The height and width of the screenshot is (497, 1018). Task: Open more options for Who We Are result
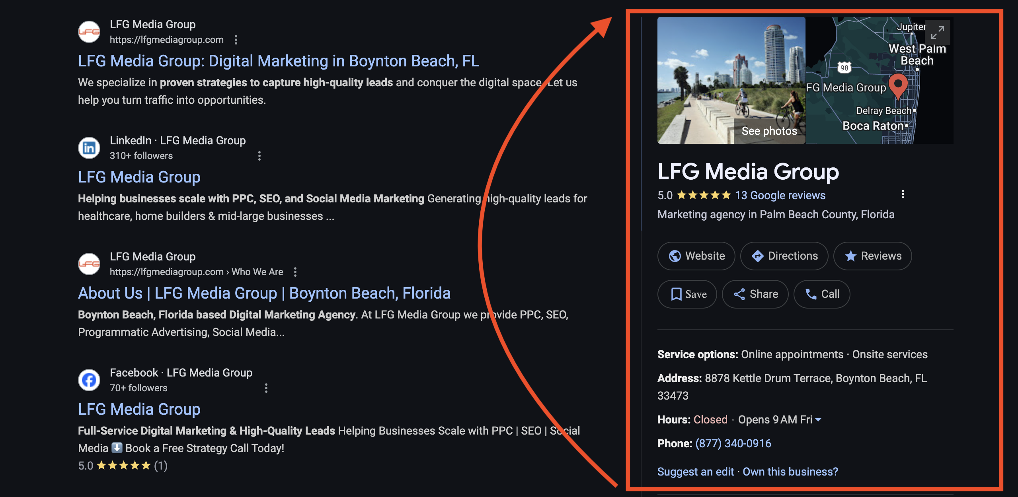coord(295,272)
